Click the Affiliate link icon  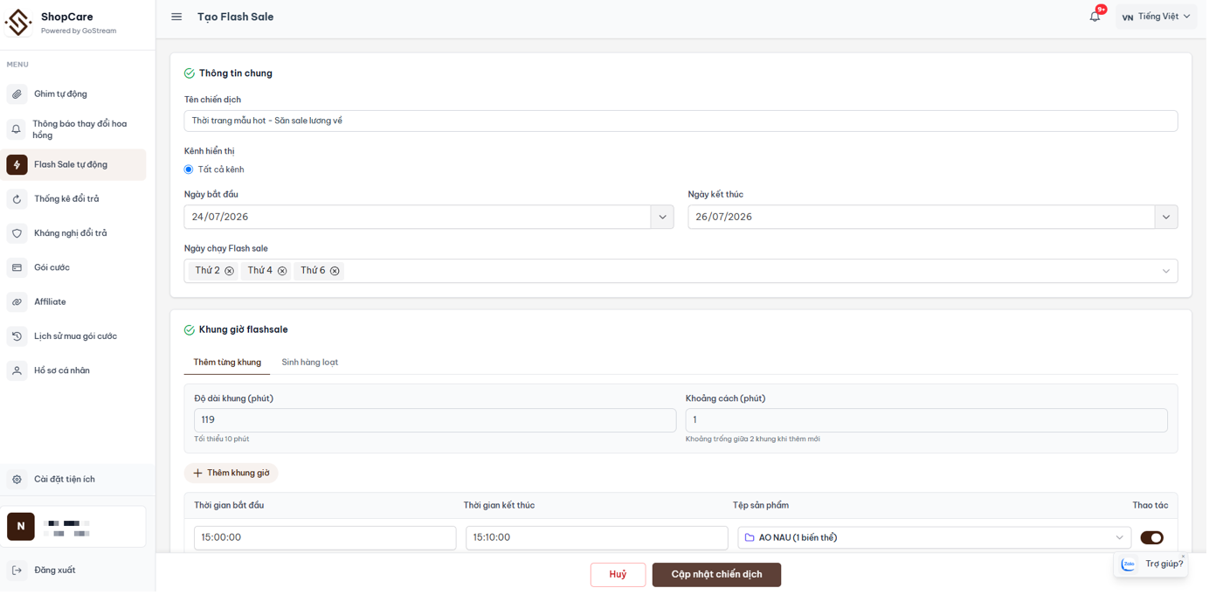[17, 302]
